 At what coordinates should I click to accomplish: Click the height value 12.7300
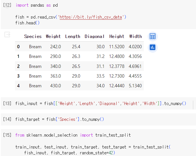coord(117,76)
